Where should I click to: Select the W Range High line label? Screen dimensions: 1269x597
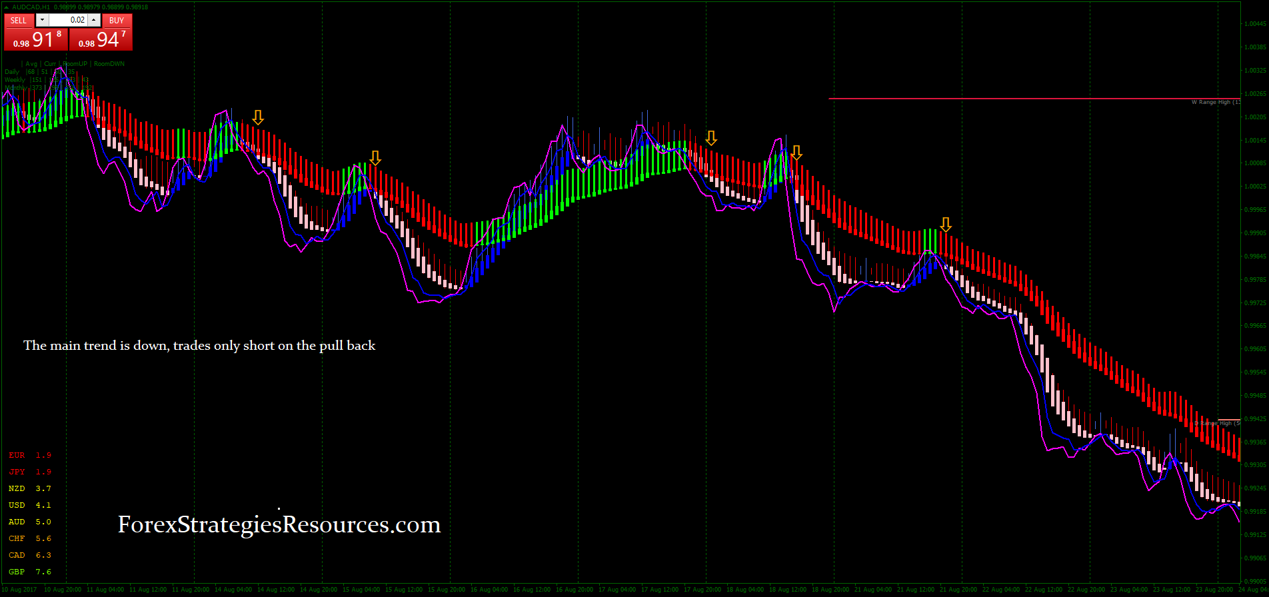[1216, 103]
